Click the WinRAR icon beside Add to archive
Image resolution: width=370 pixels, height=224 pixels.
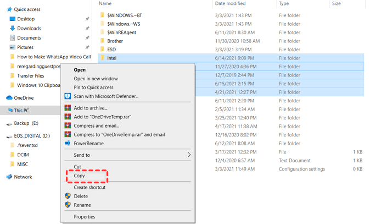[x=68, y=108]
